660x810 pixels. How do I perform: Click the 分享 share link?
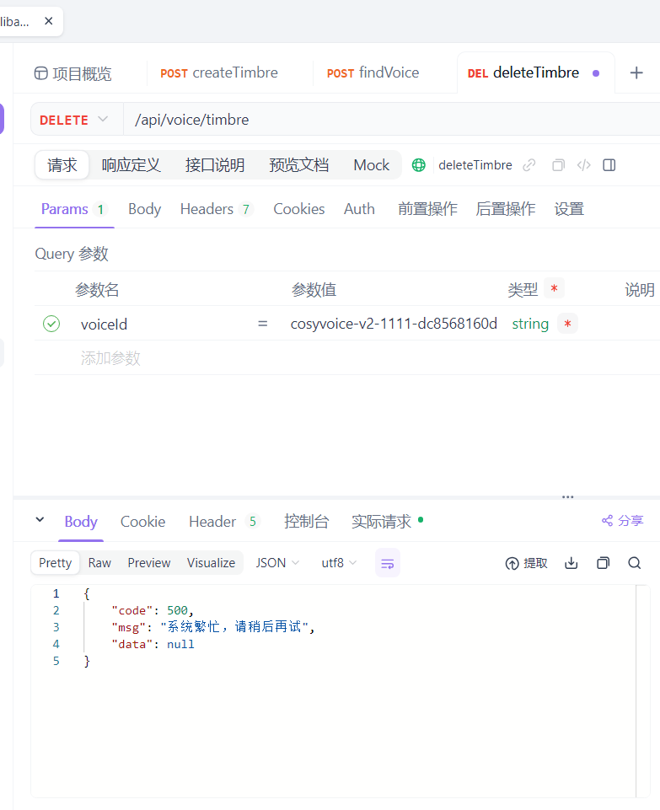click(x=622, y=520)
